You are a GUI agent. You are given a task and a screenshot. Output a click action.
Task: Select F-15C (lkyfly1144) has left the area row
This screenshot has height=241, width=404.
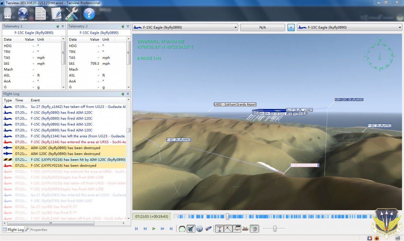click(x=64, y=136)
